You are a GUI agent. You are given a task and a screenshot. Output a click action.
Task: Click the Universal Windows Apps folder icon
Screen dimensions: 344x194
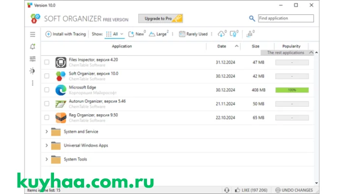tap(56, 146)
